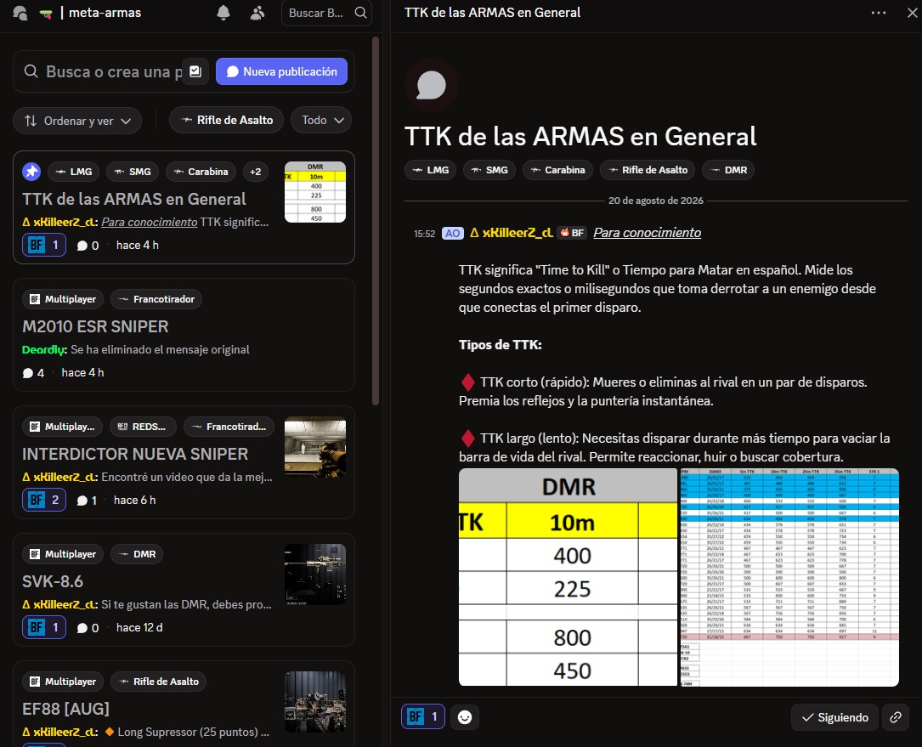This screenshot has width=922, height=747.
Task: Click the pinned post badge icon
Action: (x=31, y=172)
